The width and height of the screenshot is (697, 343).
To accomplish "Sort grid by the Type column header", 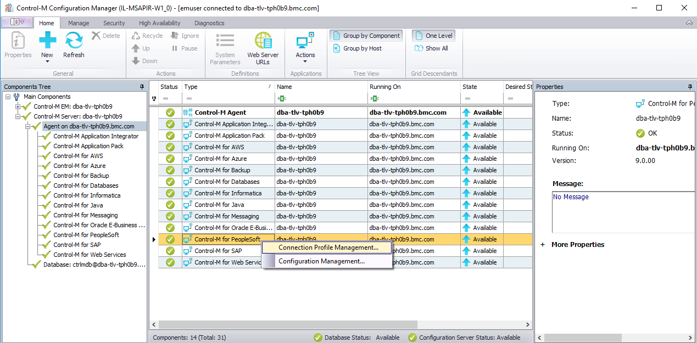I will tap(227, 87).
